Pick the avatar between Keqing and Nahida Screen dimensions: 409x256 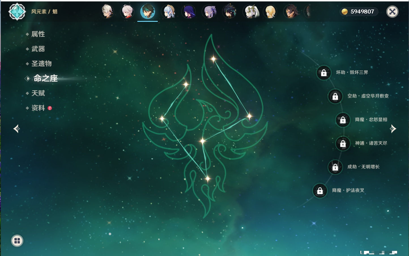[x=230, y=12]
